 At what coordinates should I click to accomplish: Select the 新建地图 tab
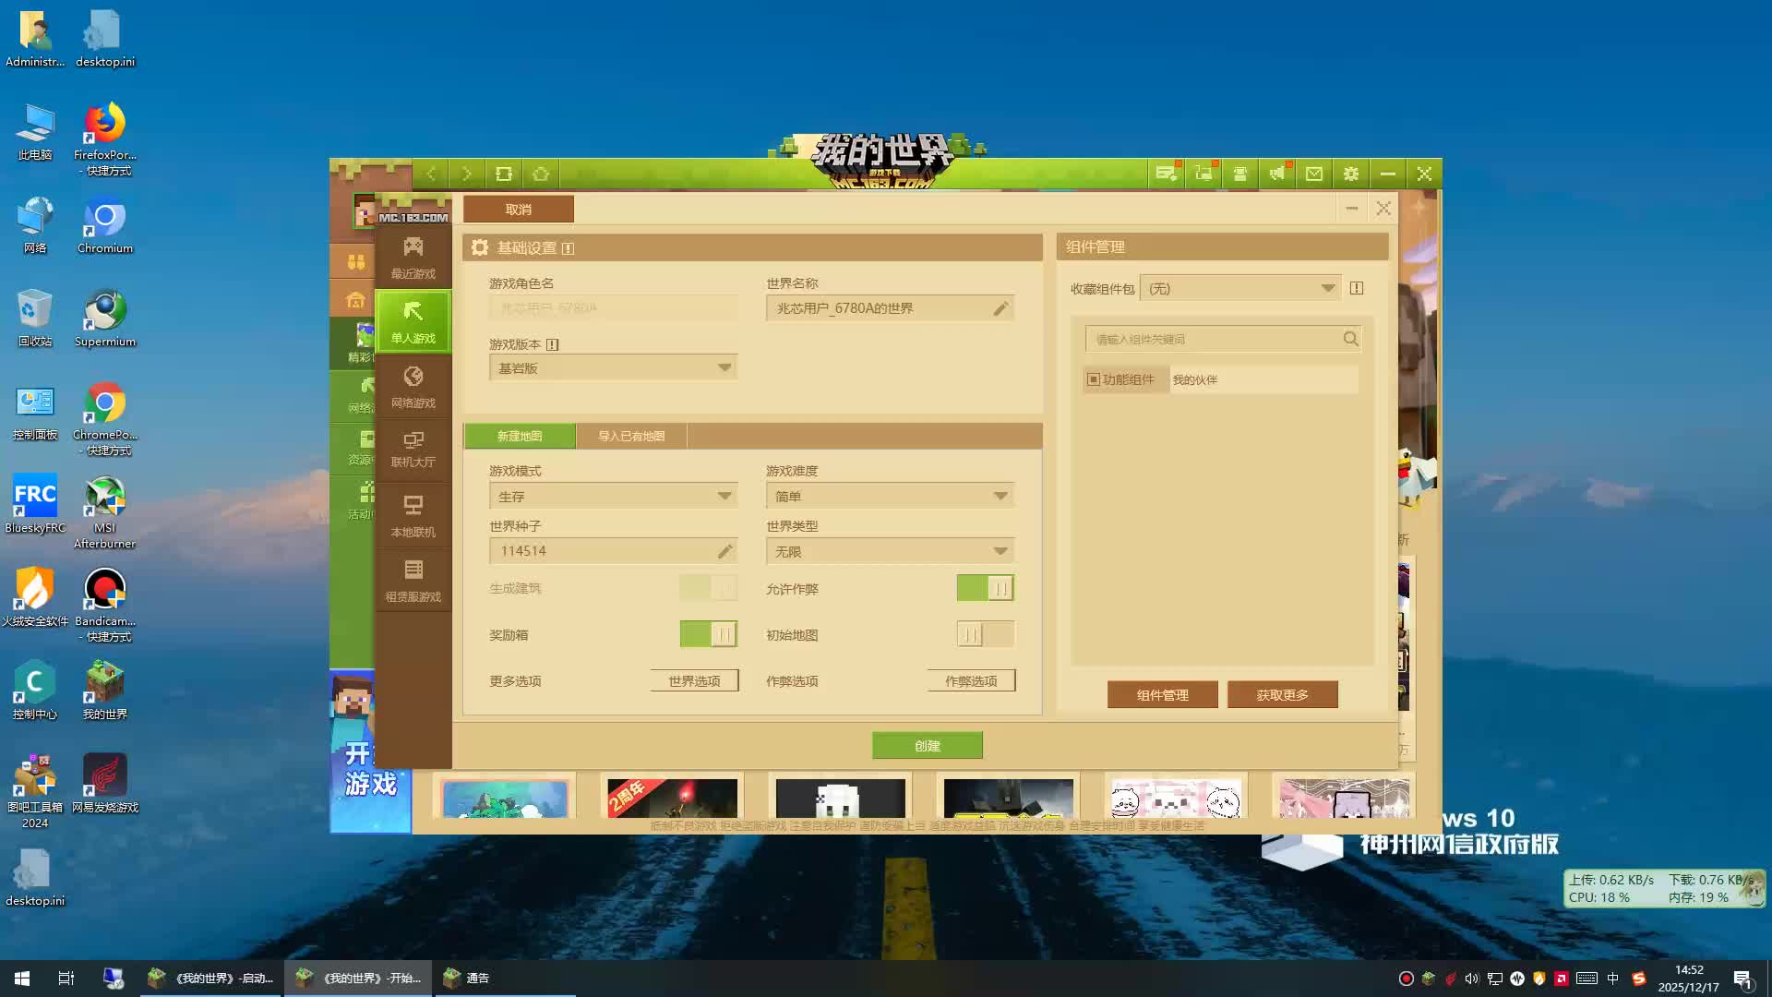point(519,436)
